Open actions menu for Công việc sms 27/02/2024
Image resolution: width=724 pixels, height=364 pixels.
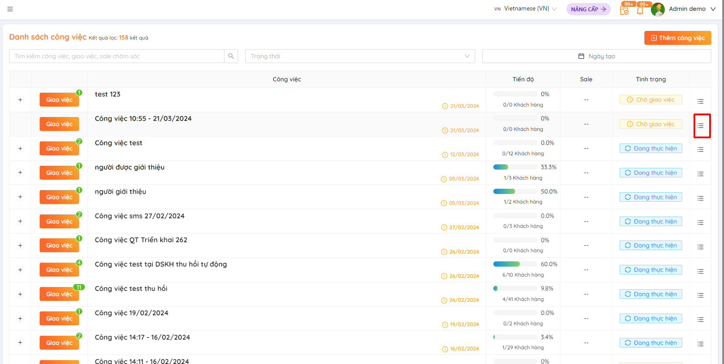point(701,223)
